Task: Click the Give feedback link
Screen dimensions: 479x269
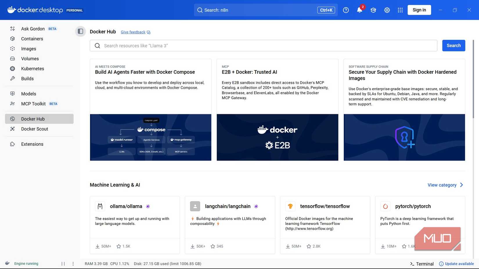Action: 133,32
